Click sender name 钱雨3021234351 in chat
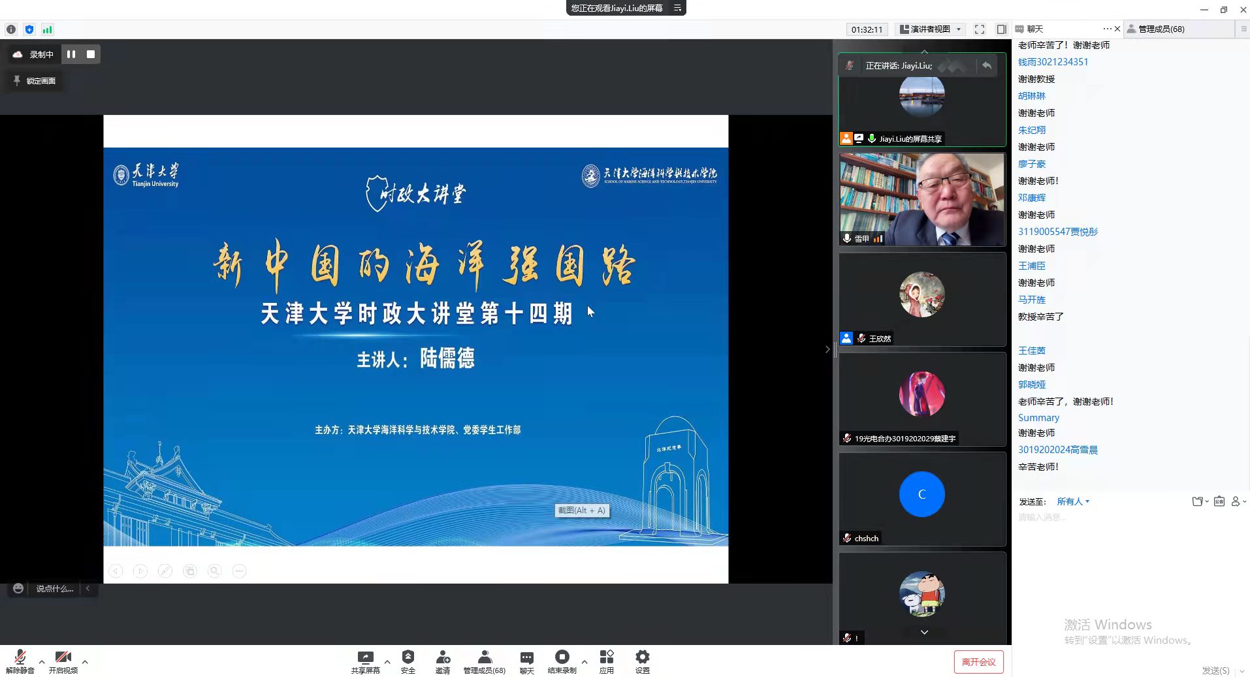Image resolution: width=1250 pixels, height=677 pixels. tap(1053, 62)
